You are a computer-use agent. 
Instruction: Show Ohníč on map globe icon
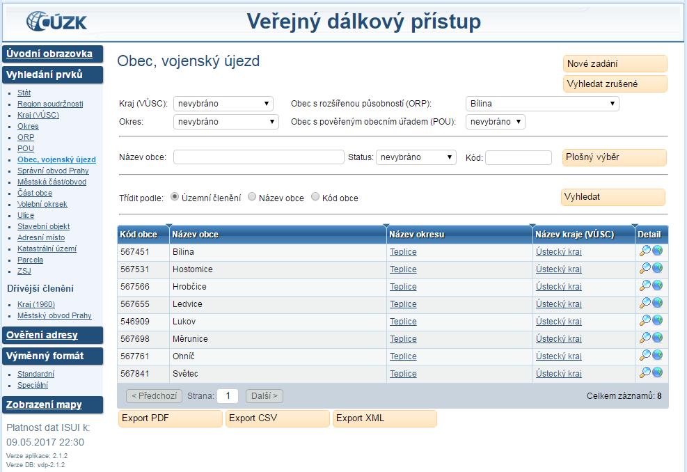657,355
